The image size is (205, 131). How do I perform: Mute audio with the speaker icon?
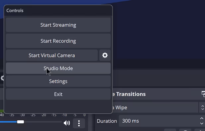click(x=67, y=123)
